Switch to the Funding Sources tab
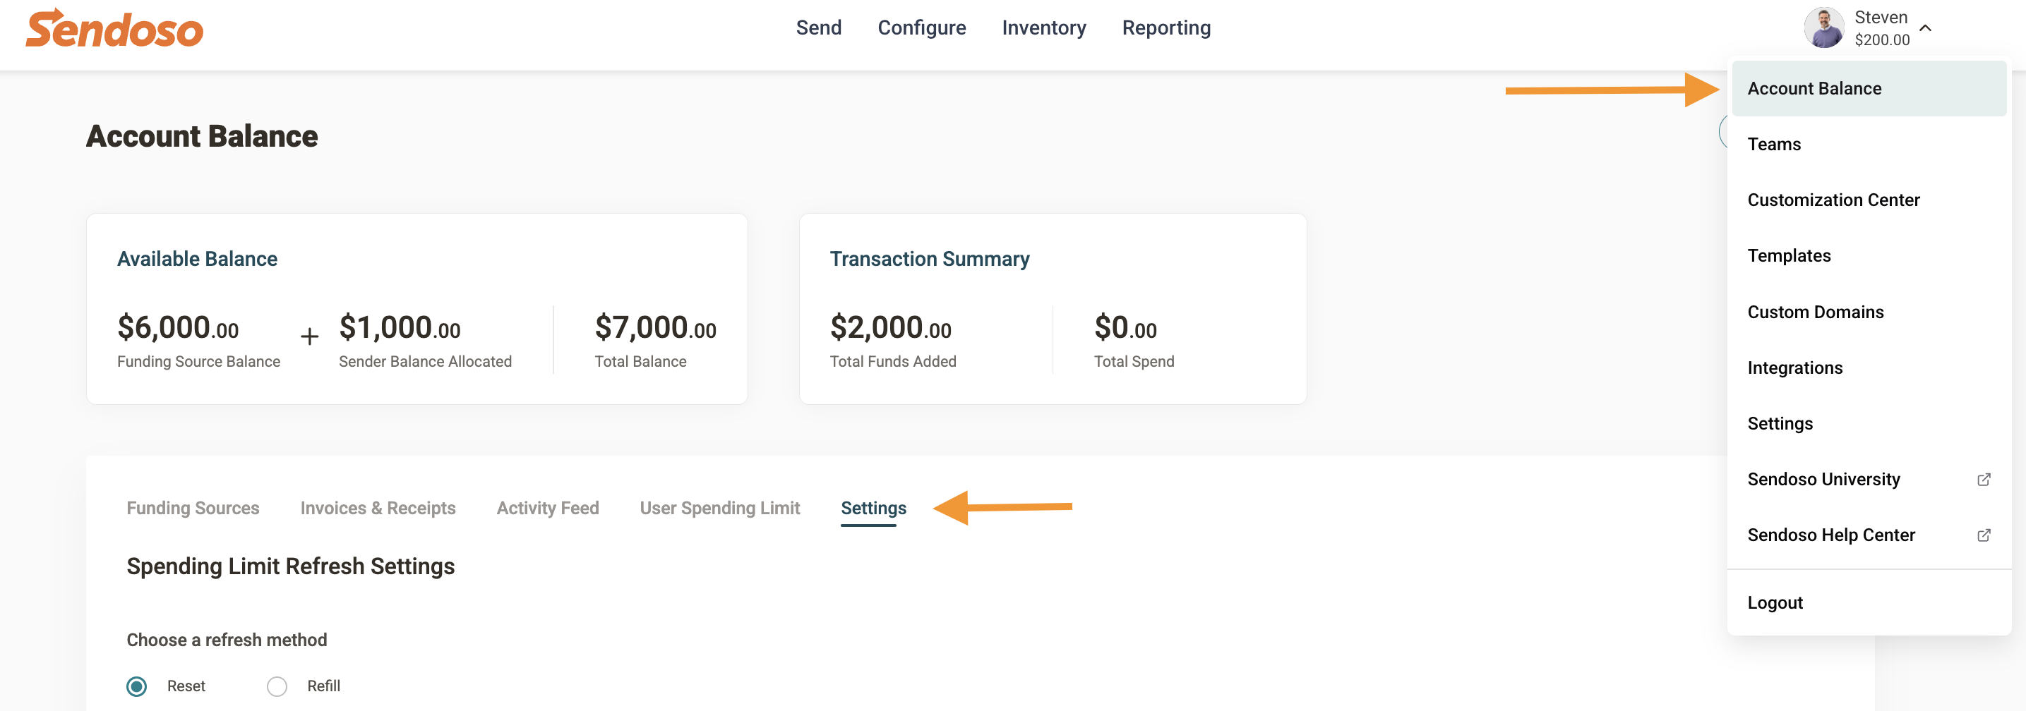This screenshot has height=711, width=2026. 193,509
